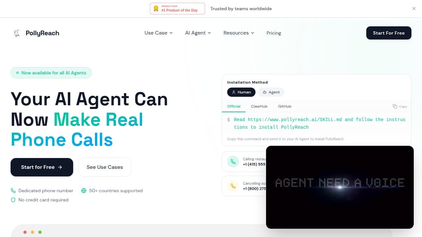Switch to the ClawHub tab

[259, 106]
